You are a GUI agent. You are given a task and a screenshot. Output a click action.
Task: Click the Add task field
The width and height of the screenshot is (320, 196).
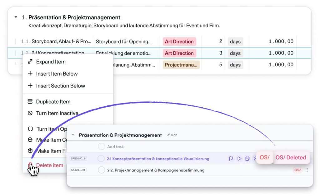(115, 147)
